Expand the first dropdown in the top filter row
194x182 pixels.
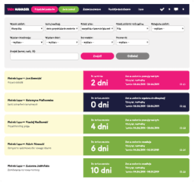tap(27, 28)
